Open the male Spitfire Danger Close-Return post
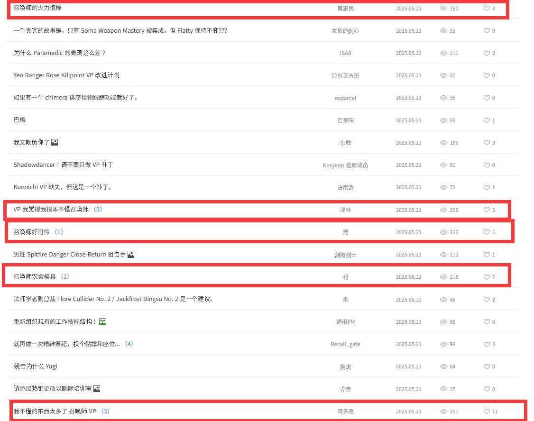Screen dimensions: 534x421 pos(69,254)
